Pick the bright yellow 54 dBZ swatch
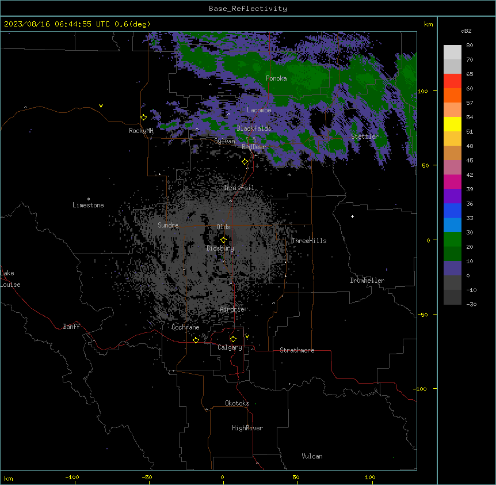Viewport: 496px width, 485px height. pyautogui.click(x=452, y=124)
